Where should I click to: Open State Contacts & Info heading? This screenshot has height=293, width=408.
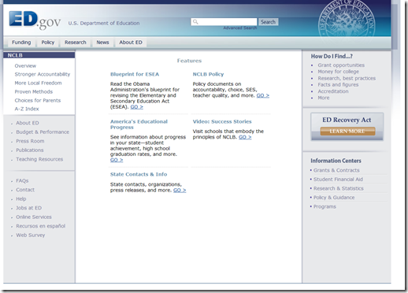click(139, 174)
